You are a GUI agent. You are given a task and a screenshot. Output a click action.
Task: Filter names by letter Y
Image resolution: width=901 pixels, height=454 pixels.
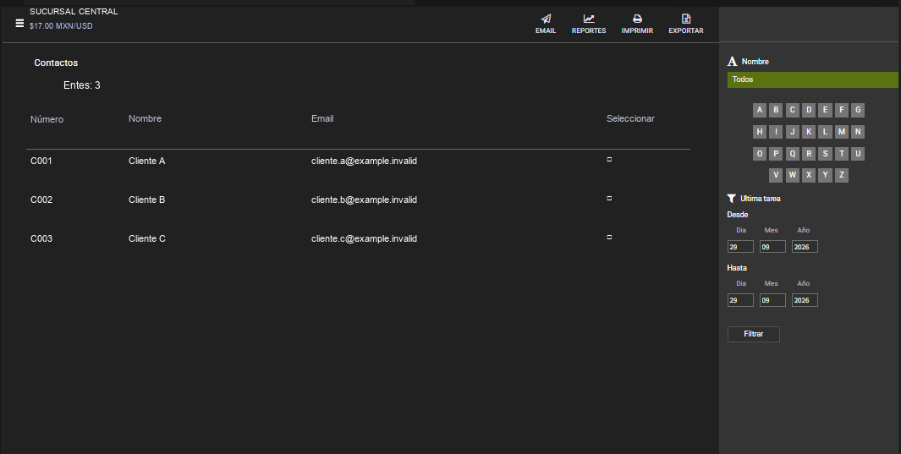(825, 176)
